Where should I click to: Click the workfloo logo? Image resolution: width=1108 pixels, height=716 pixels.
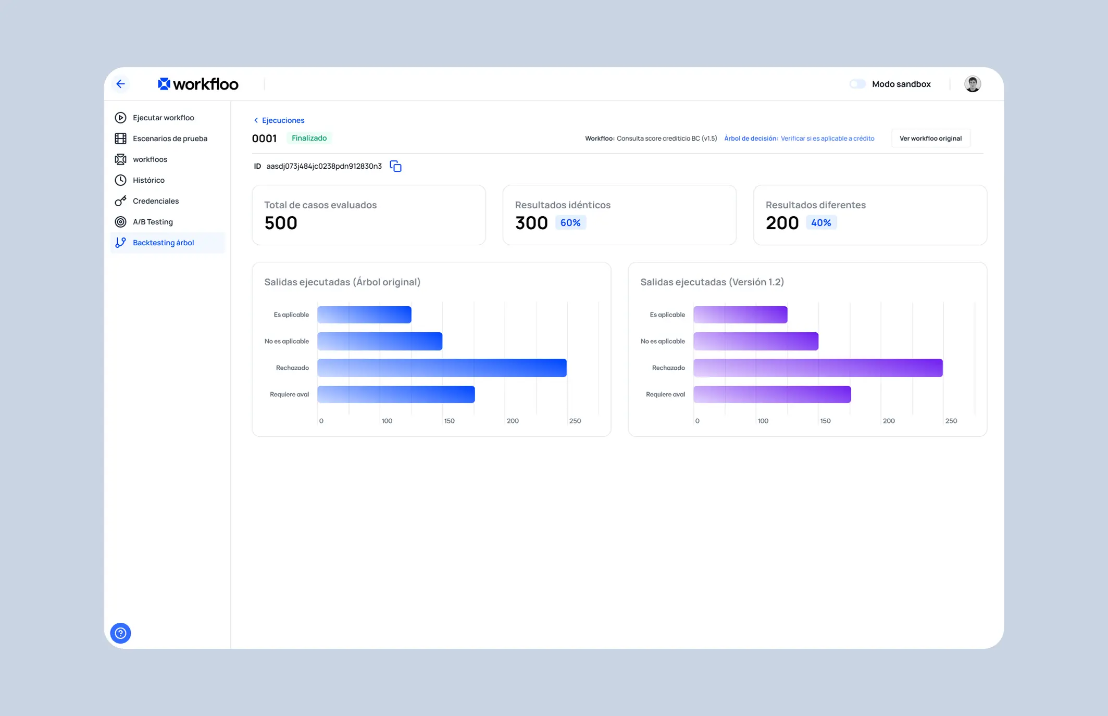[198, 84]
